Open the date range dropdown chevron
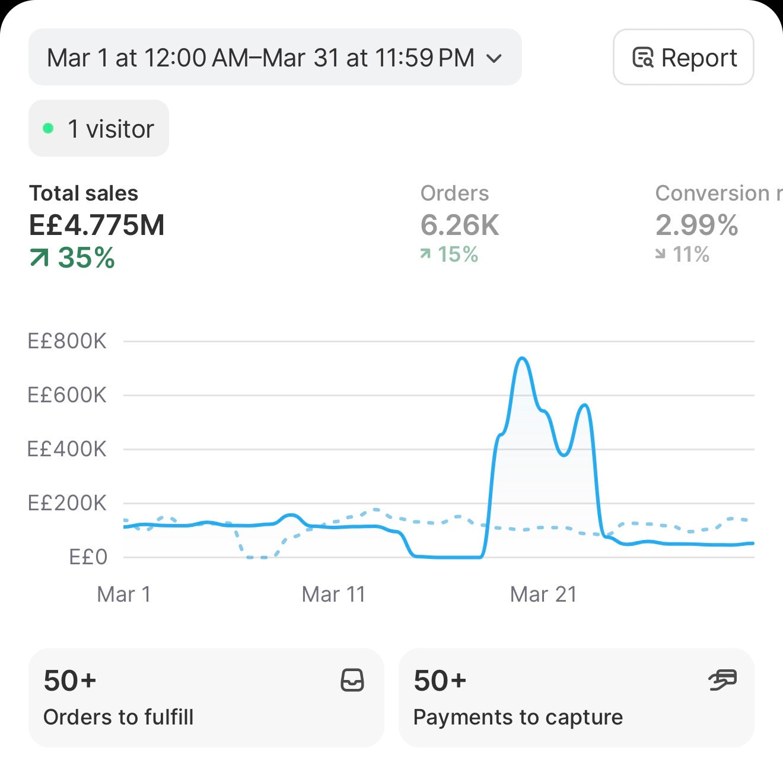 coord(494,58)
